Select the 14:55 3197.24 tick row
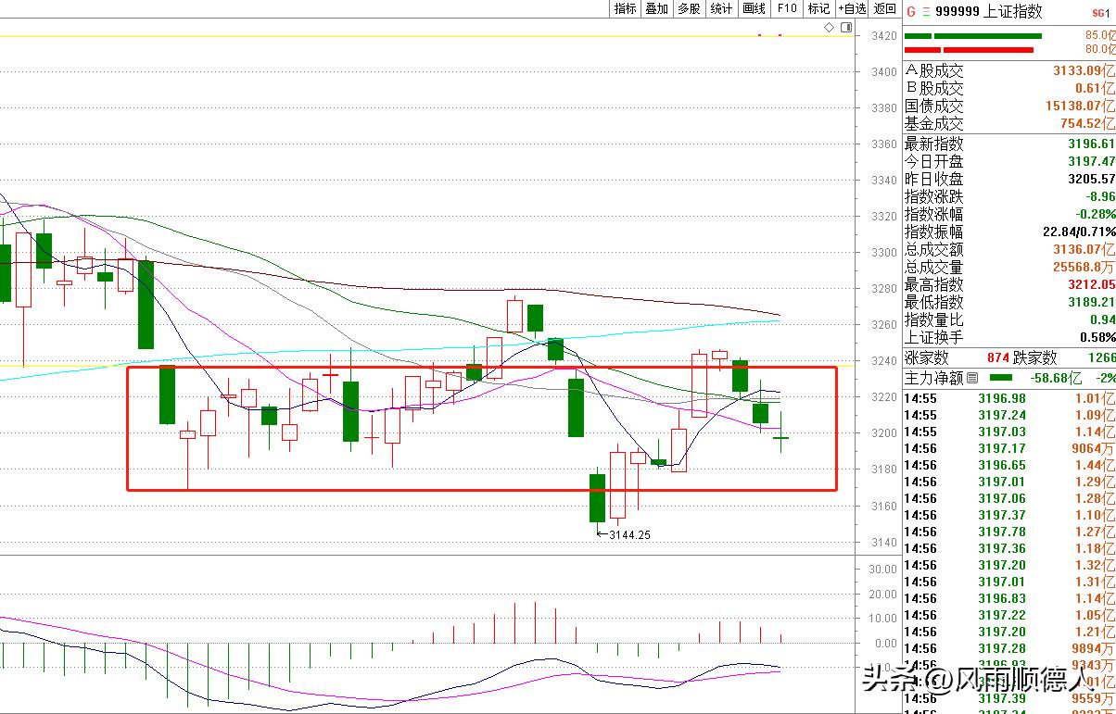 pyautogui.click(x=1008, y=415)
